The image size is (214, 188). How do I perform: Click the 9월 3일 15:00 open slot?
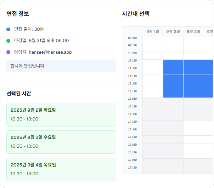point(194,132)
